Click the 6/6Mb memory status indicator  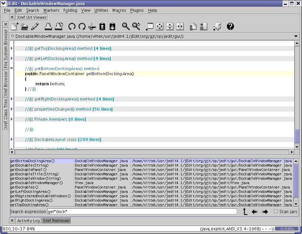point(287,229)
